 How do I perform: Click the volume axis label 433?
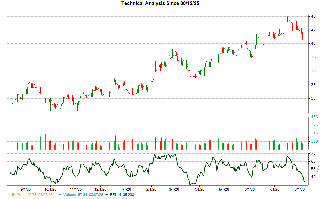pos(314,117)
